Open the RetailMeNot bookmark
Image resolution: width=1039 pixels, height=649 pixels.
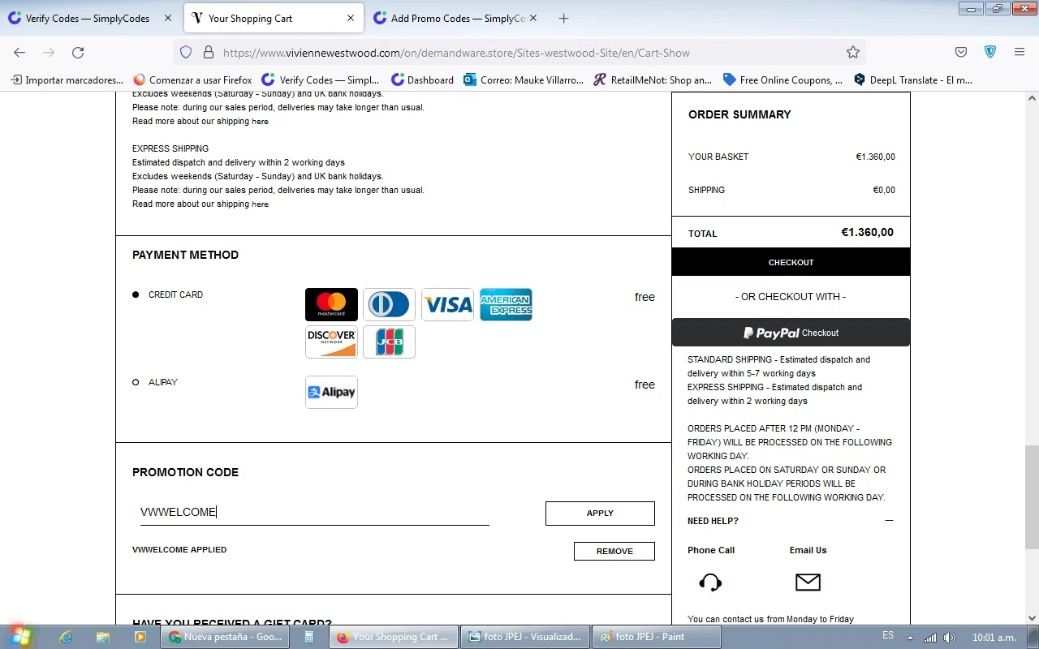(x=653, y=80)
